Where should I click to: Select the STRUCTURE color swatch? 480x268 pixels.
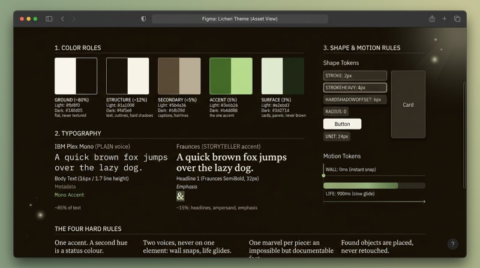[x=128, y=76]
